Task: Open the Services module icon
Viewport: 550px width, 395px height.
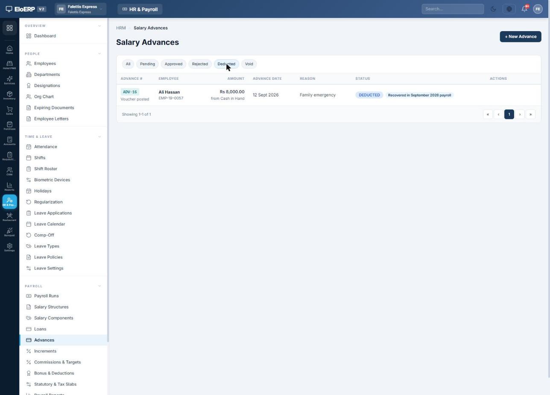Action: click(9, 80)
